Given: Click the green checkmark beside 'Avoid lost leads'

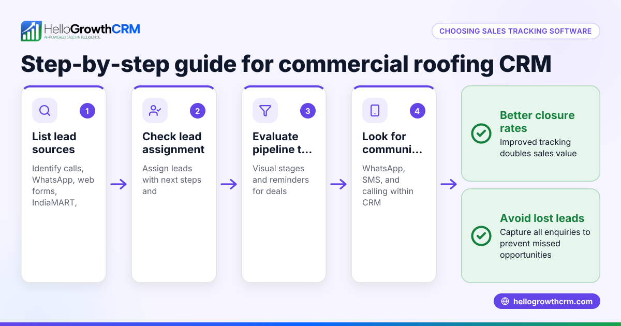Looking at the screenshot, I should pyautogui.click(x=481, y=236).
